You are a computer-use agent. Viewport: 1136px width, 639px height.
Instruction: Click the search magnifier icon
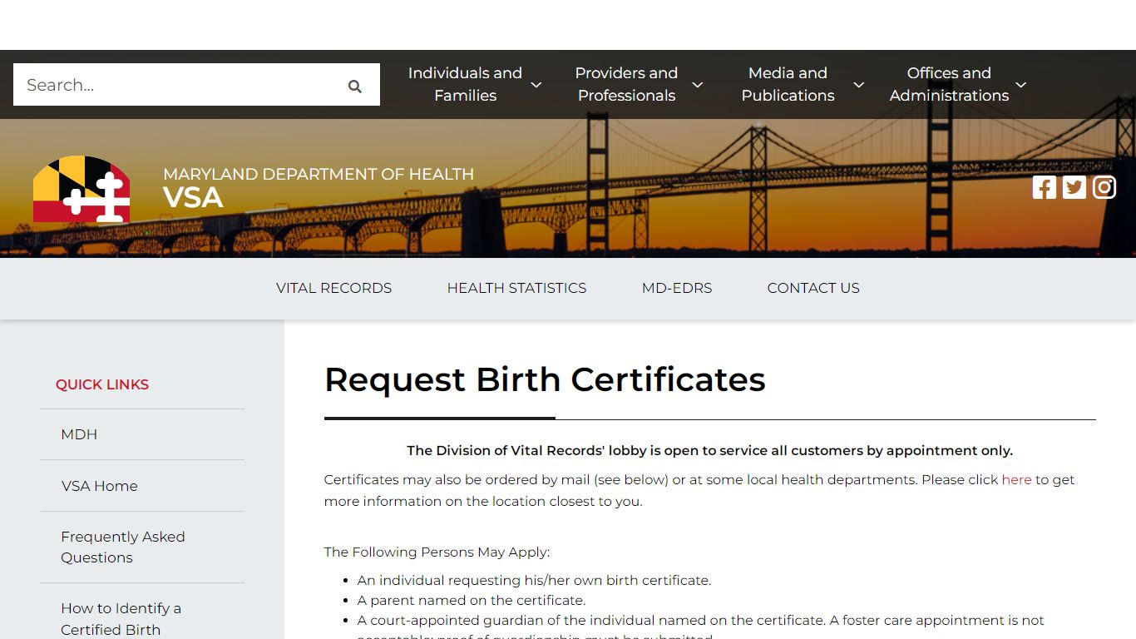pos(355,86)
